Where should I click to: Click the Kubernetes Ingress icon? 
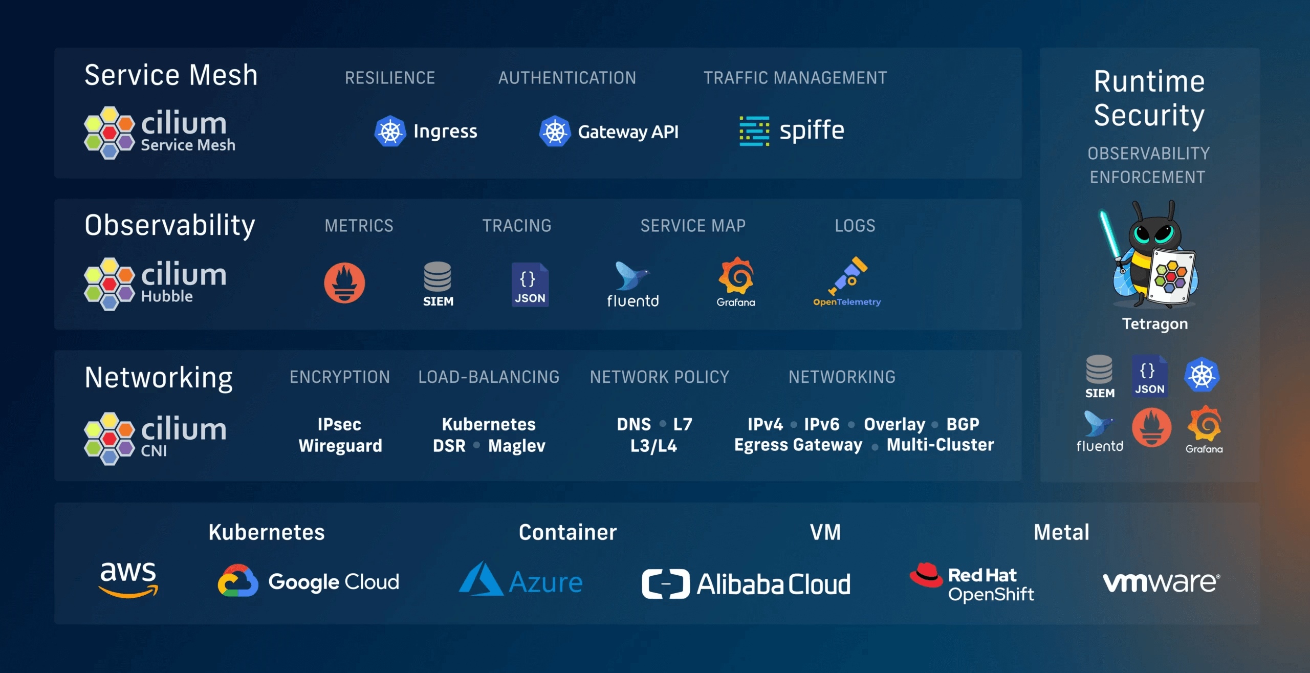tap(390, 132)
